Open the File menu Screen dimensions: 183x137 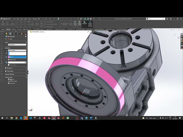coord(15,19)
